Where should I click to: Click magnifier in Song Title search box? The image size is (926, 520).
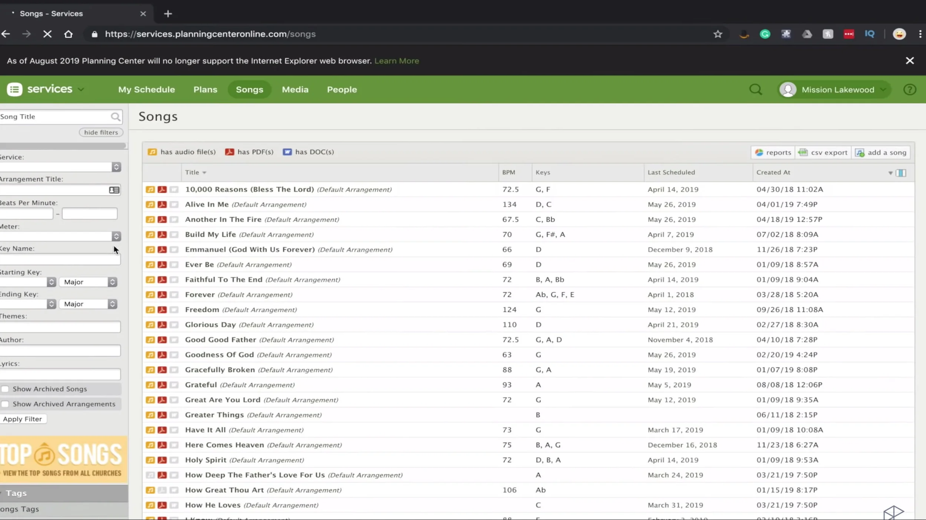[x=116, y=117]
